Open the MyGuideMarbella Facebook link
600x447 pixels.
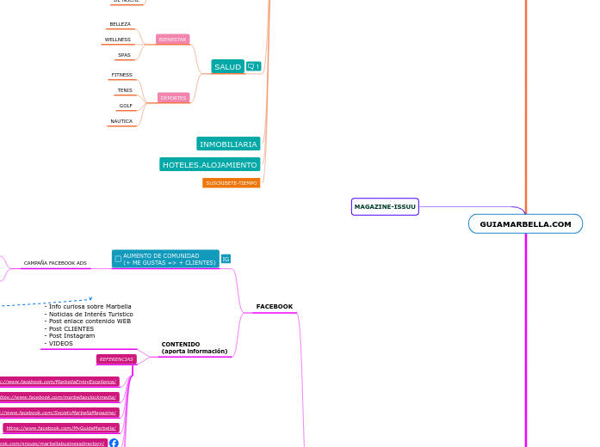coord(61,427)
